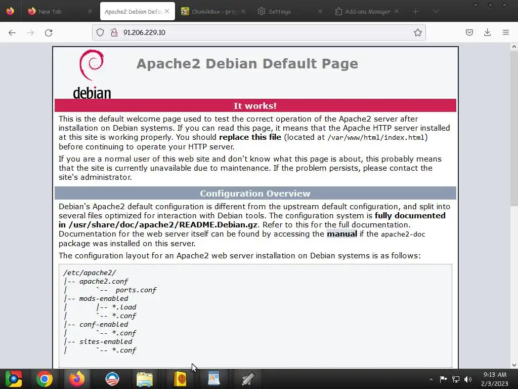This screenshot has width=518, height=389.
Task: Click the 'Configuration Overview' heading
Action: (x=255, y=193)
